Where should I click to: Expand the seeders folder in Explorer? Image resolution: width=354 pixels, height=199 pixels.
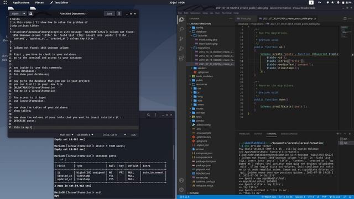[x=210, y=68]
